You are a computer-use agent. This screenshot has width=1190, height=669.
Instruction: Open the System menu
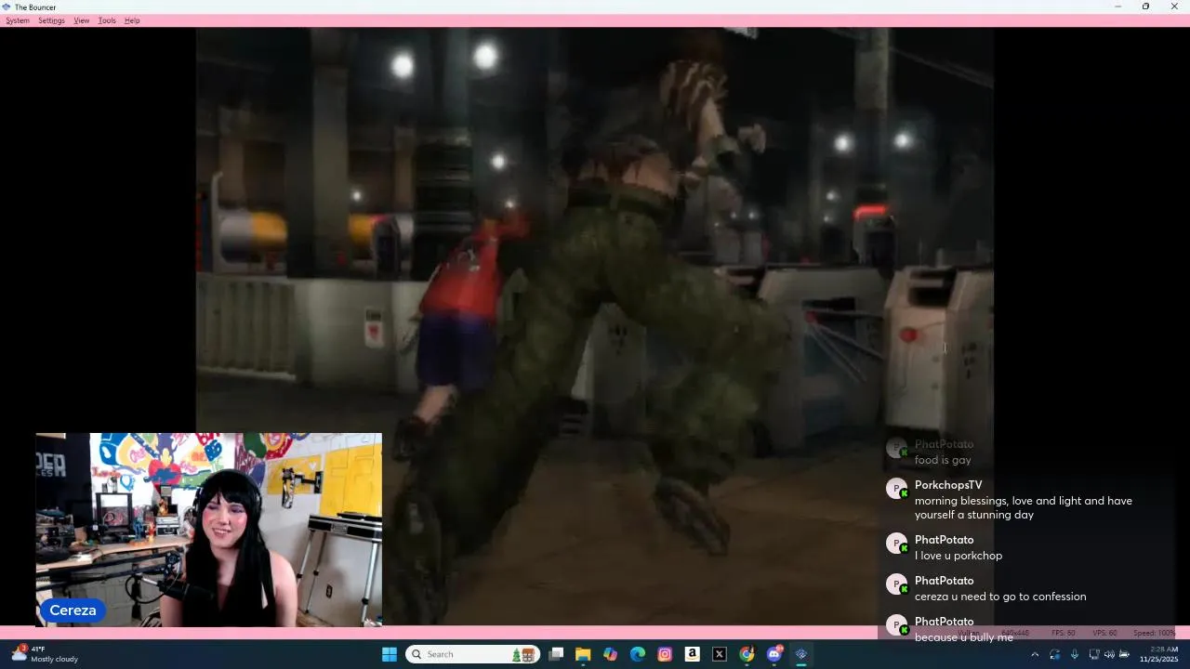[x=18, y=20]
